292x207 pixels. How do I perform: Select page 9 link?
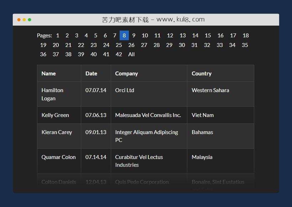(x=134, y=36)
